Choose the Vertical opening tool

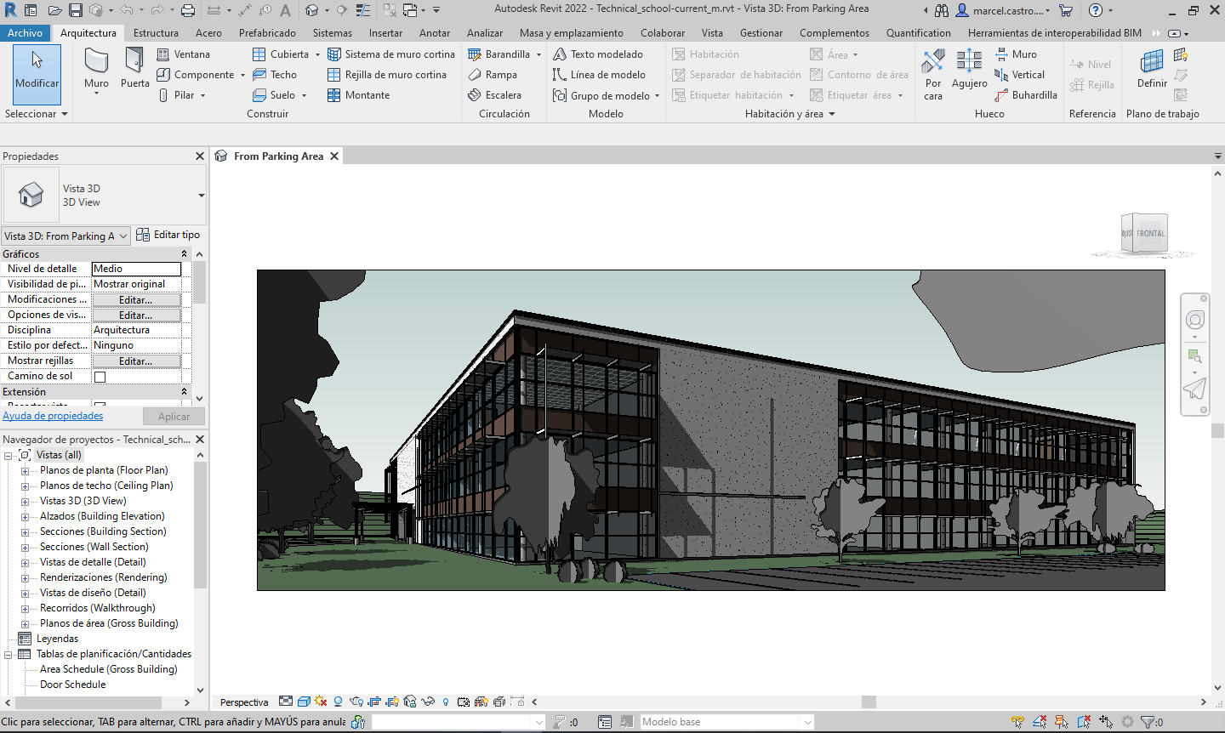pos(1019,74)
